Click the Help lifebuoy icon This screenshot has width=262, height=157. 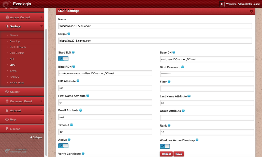pyautogui.click(x=7, y=119)
